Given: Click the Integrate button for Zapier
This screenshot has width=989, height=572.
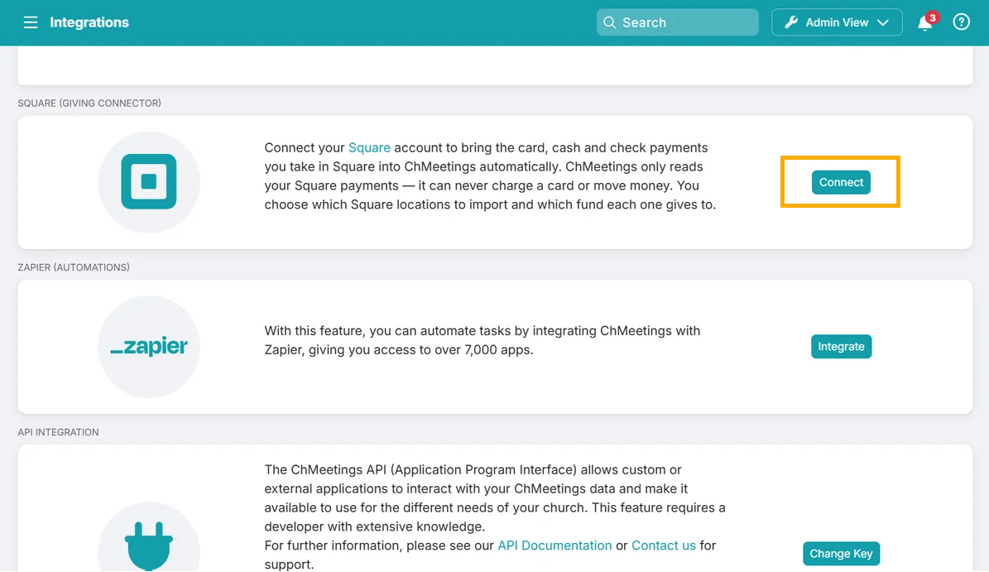Looking at the screenshot, I should pos(841,346).
